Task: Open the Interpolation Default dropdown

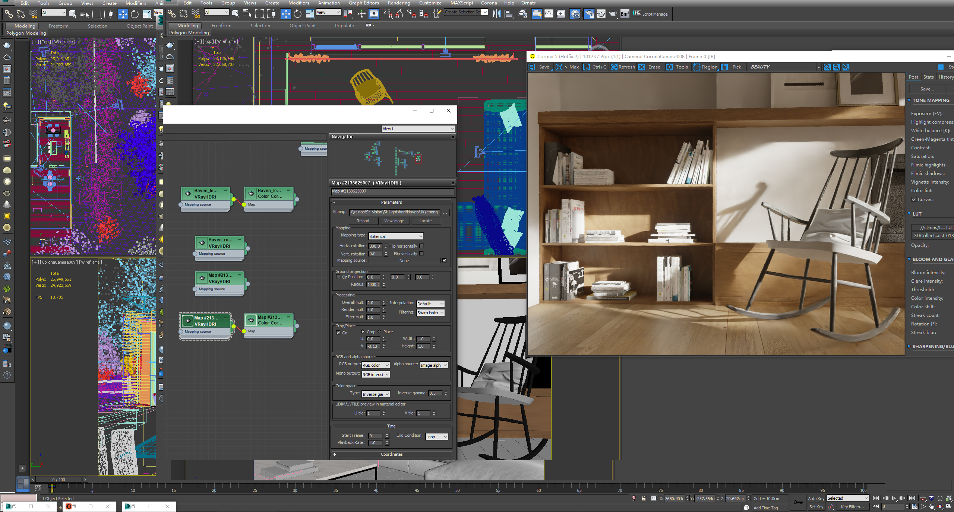Action: (x=430, y=304)
